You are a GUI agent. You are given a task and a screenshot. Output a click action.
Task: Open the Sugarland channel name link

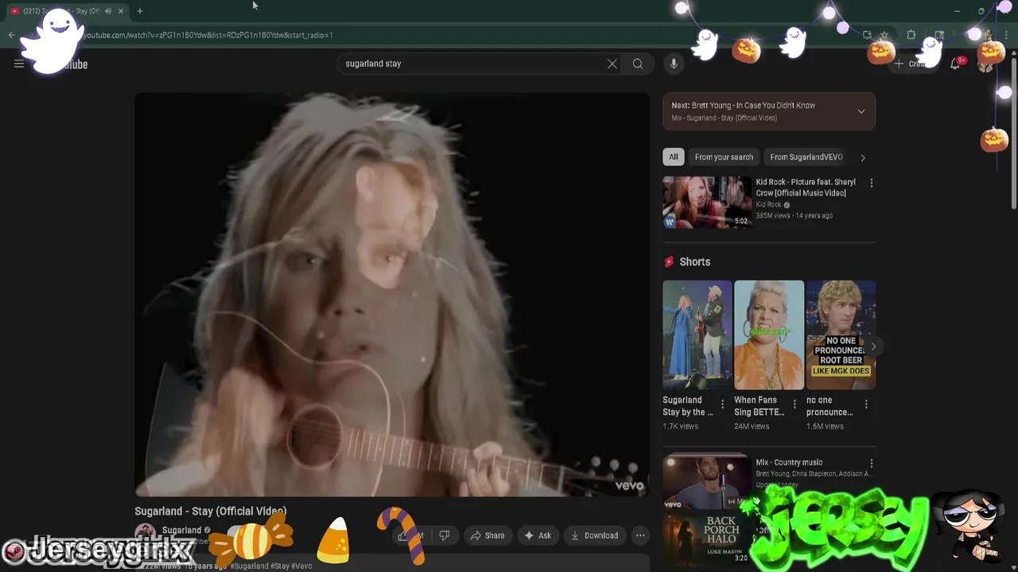click(x=181, y=530)
